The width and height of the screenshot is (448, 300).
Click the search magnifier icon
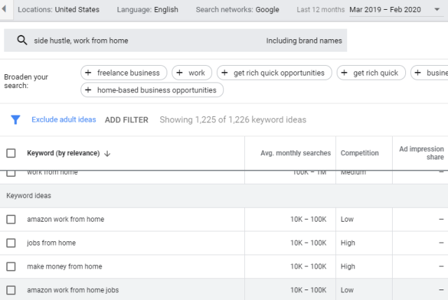22,41
